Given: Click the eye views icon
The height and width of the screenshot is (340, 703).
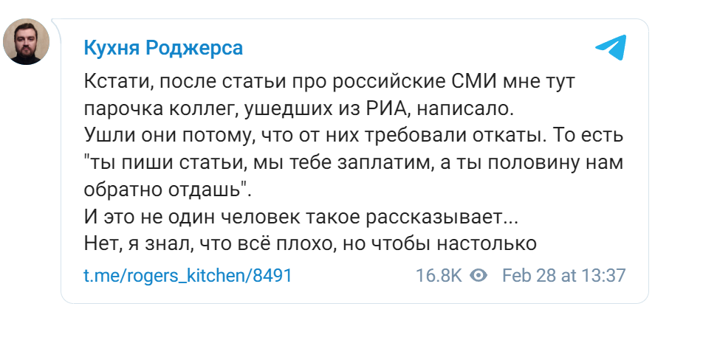Looking at the screenshot, I should 479,276.
